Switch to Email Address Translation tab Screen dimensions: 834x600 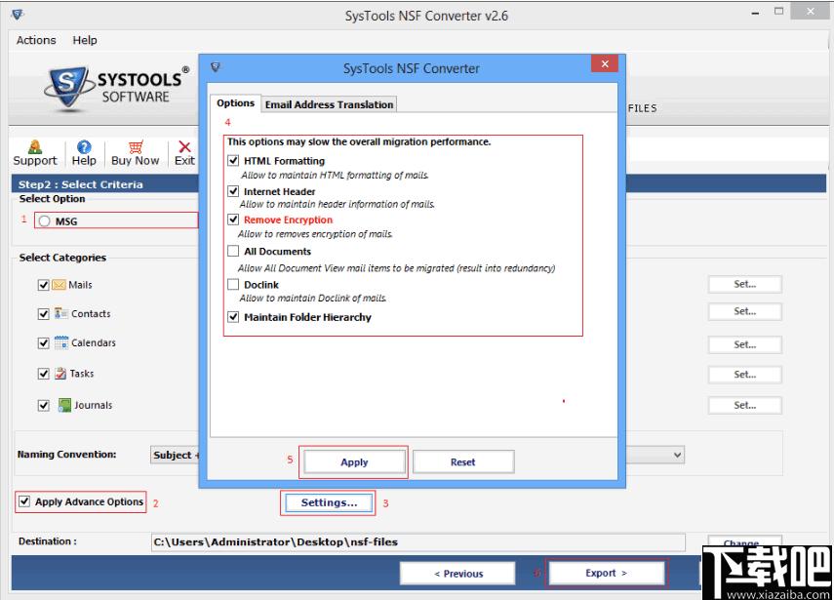[x=330, y=104]
